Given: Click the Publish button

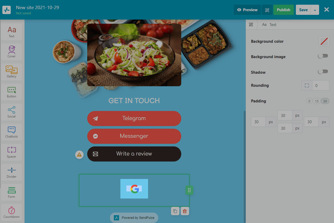Looking at the screenshot, I should coord(284,10).
